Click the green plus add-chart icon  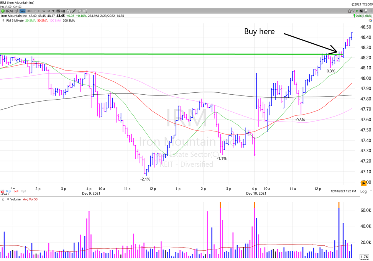3,11
